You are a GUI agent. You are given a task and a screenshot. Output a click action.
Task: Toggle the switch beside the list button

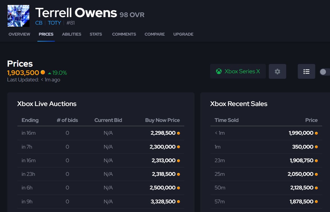[325, 72]
